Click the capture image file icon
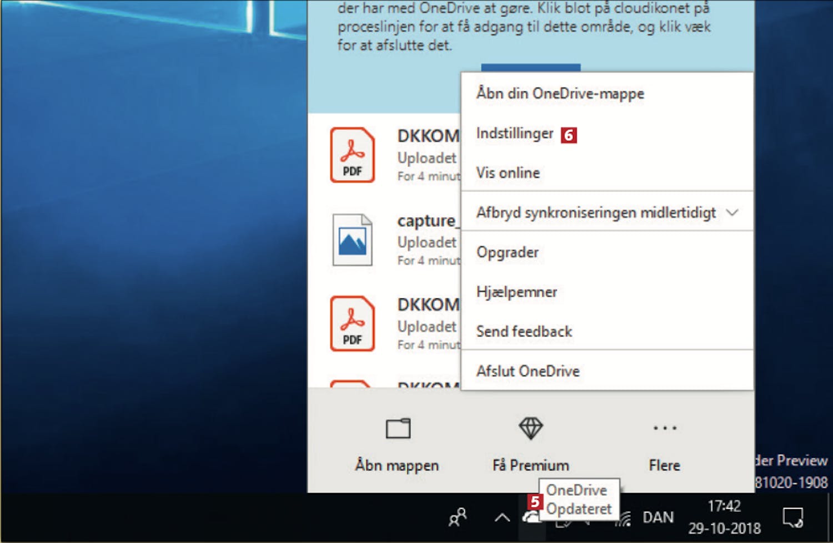Image resolution: width=833 pixels, height=543 pixels. tap(353, 240)
